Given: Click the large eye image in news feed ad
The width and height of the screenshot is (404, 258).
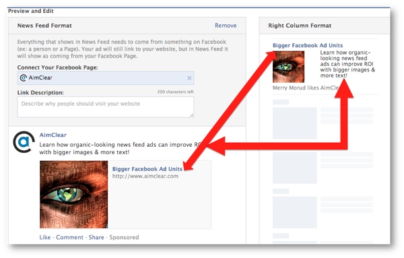Looking at the screenshot, I should click(x=73, y=194).
